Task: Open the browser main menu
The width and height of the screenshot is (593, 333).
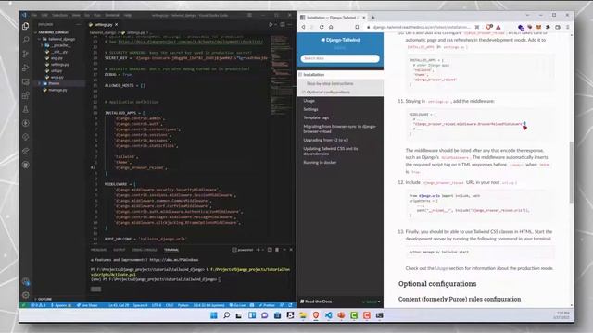Action: [567, 27]
